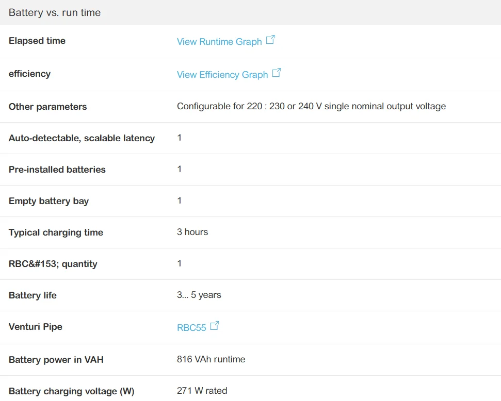This screenshot has width=501, height=401.
Task: Click the Empty battery bay label
Action: click(49, 201)
